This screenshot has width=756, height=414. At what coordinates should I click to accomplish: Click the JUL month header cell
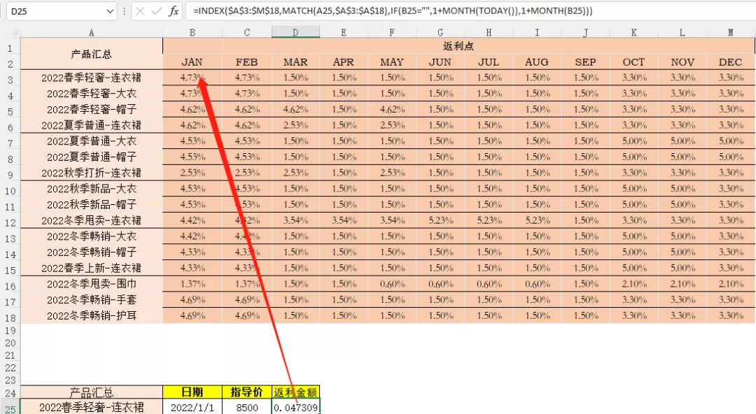[489, 62]
